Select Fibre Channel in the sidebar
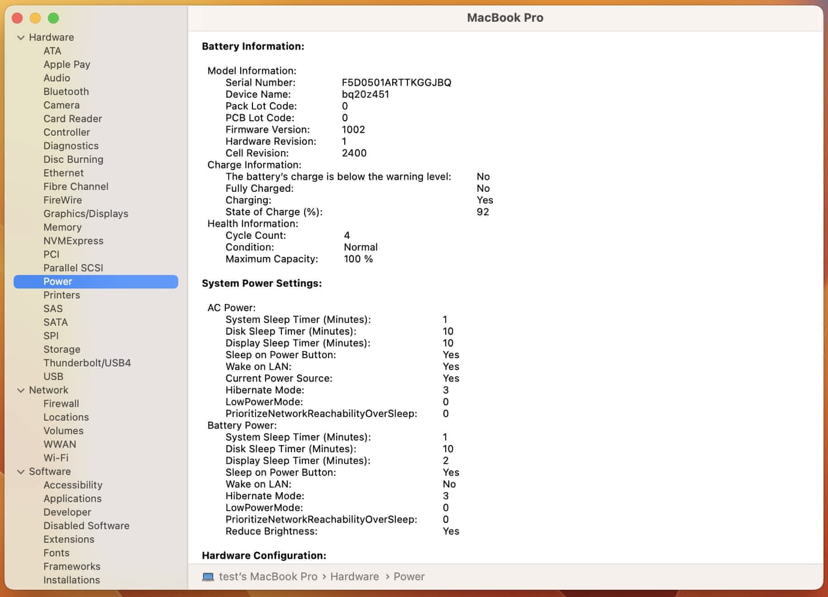The width and height of the screenshot is (828, 597). 76,186
